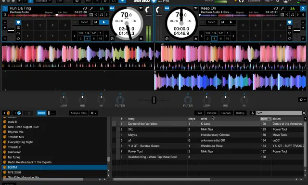Shift deck 1 loop sizes left
The height and width of the screenshot is (185, 308).
[75, 36]
